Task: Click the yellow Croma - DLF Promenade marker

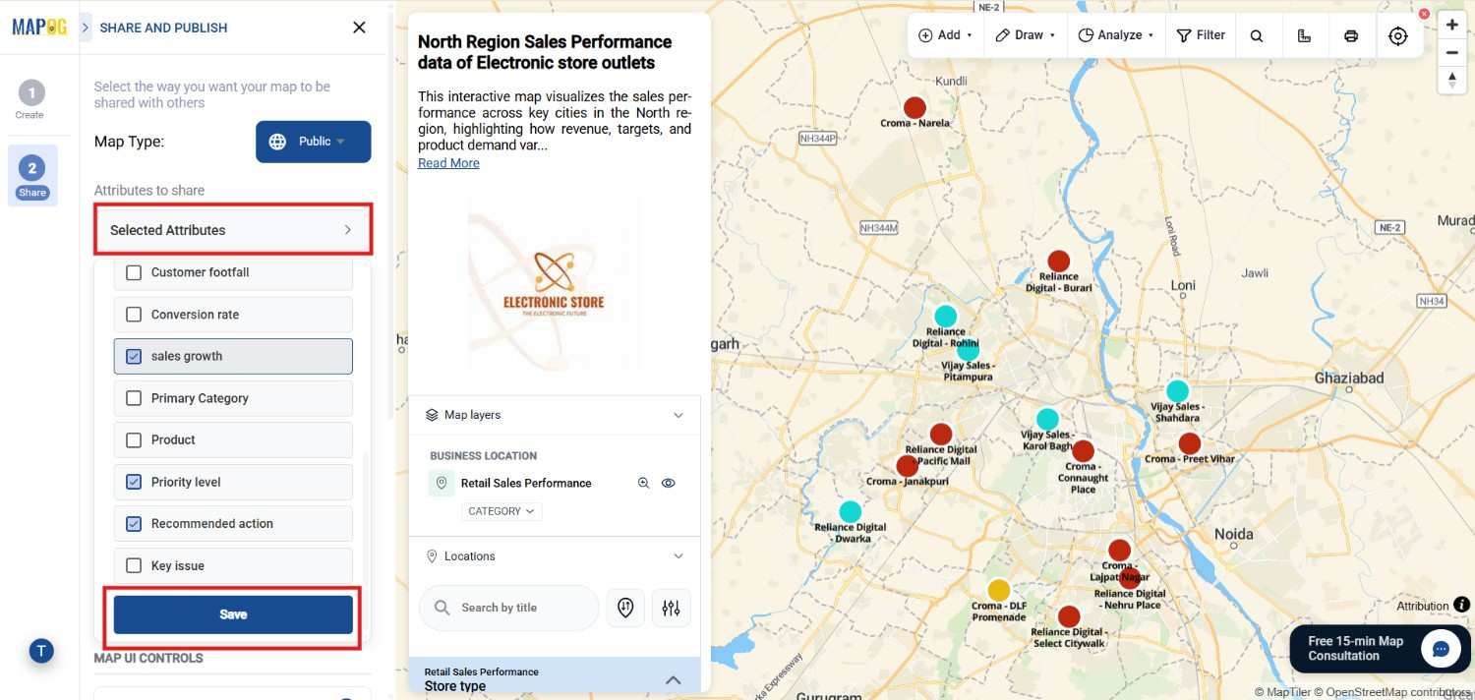Action: [x=998, y=590]
